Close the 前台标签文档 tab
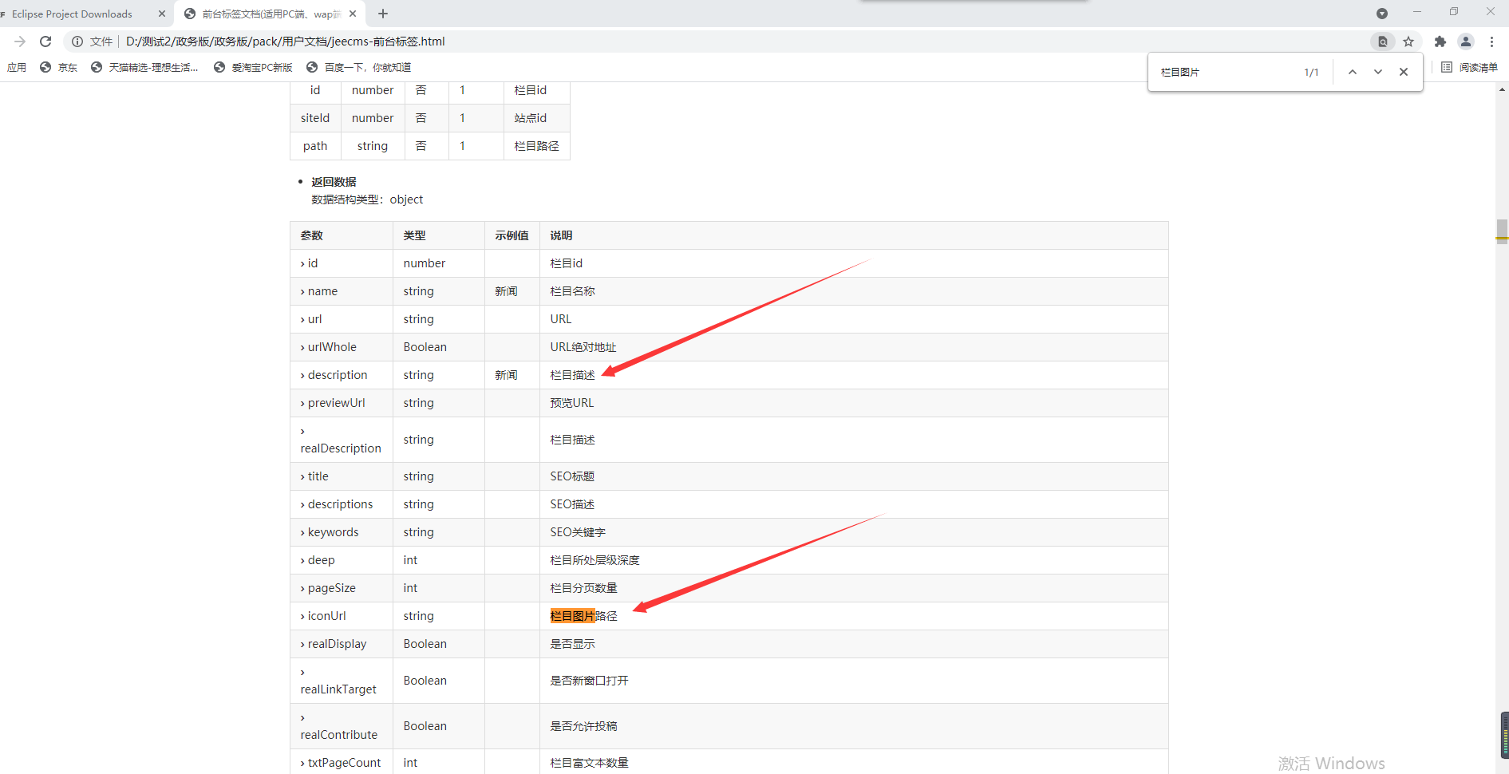The image size is (1509, 774). tap(352, 14)
